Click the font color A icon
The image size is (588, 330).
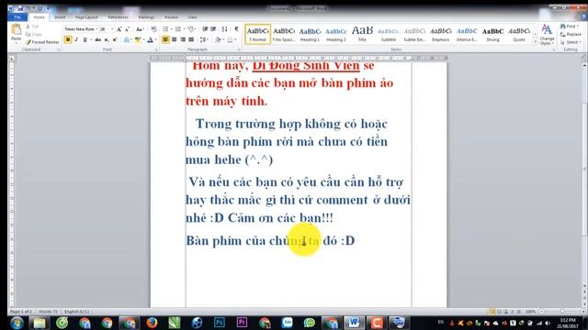point(151,39)
